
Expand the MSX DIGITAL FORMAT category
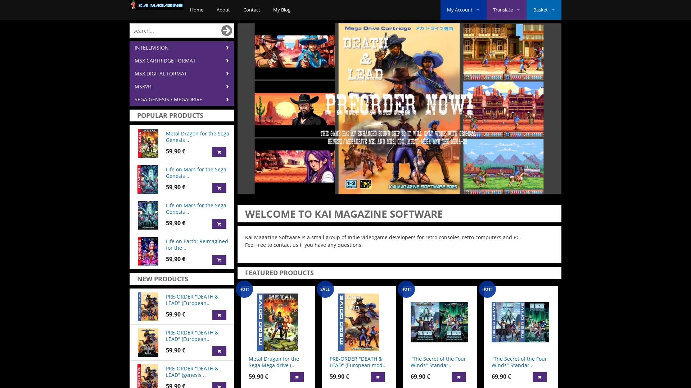coord(182,74)
